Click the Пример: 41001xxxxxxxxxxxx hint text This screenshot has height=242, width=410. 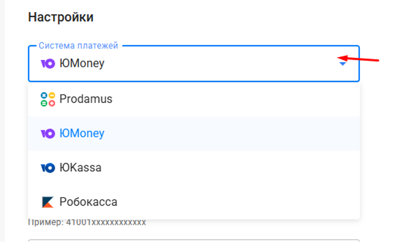click(87, 222)
